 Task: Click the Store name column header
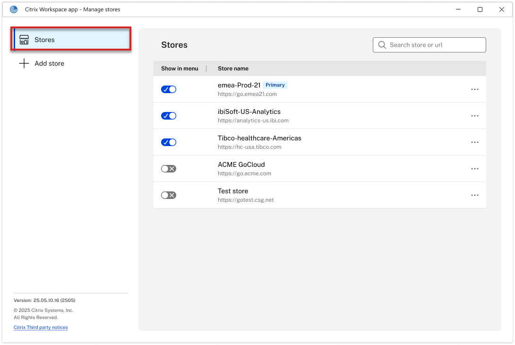click(233, 69)
